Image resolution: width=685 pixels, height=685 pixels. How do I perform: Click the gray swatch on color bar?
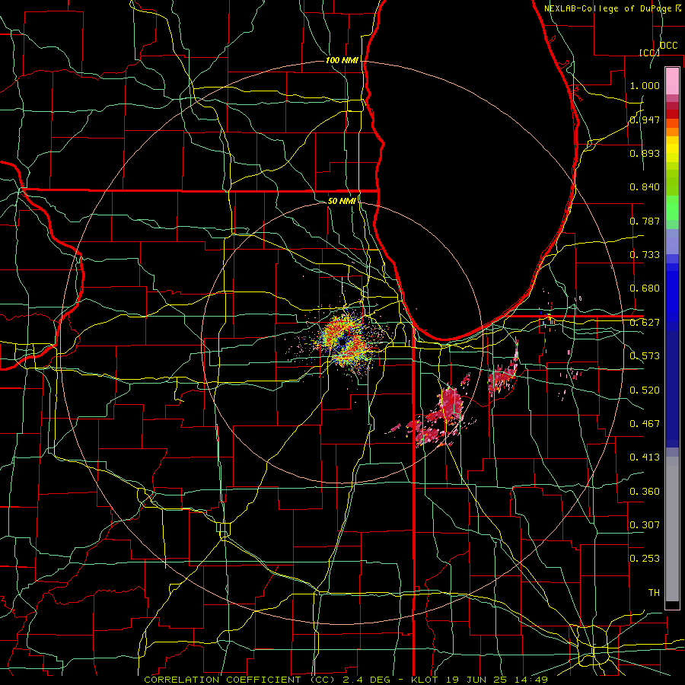tap(672, 529)
